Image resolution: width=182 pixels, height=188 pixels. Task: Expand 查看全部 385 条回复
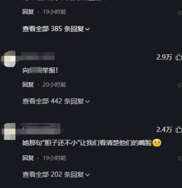coord(56,29)
